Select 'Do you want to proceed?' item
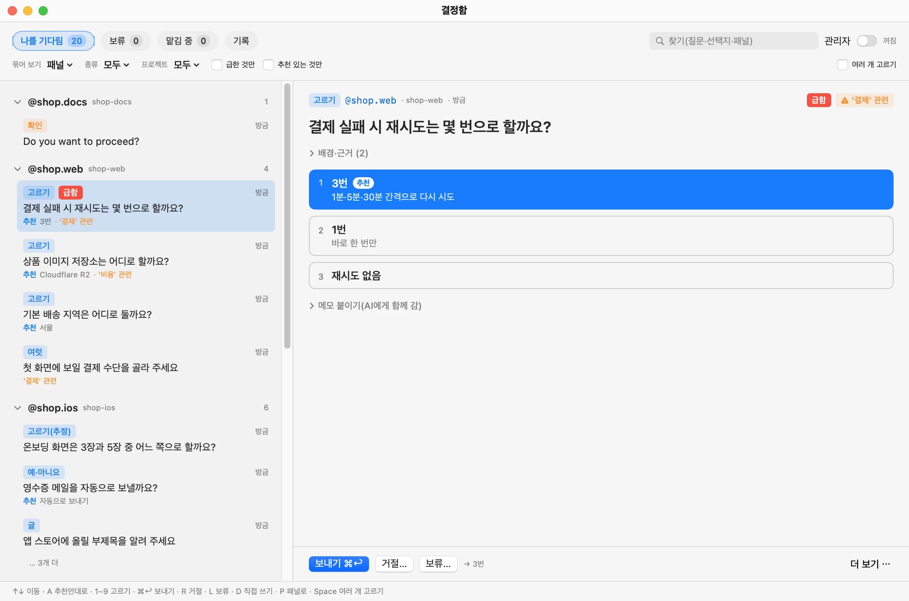 [x=146, y=133]
